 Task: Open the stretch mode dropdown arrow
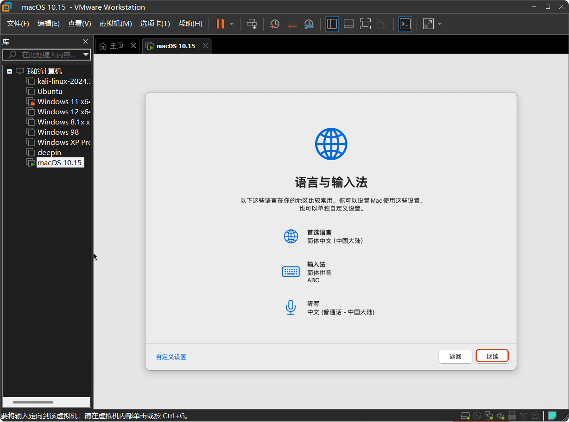(x=439, y=24)
